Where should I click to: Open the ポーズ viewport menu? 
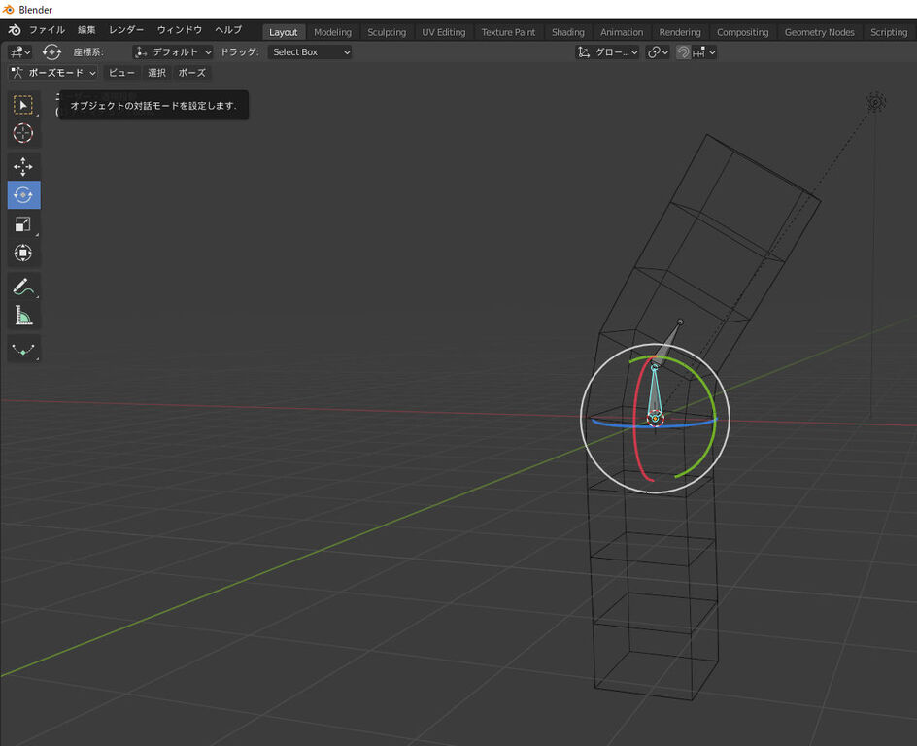(x=191, y=73)
